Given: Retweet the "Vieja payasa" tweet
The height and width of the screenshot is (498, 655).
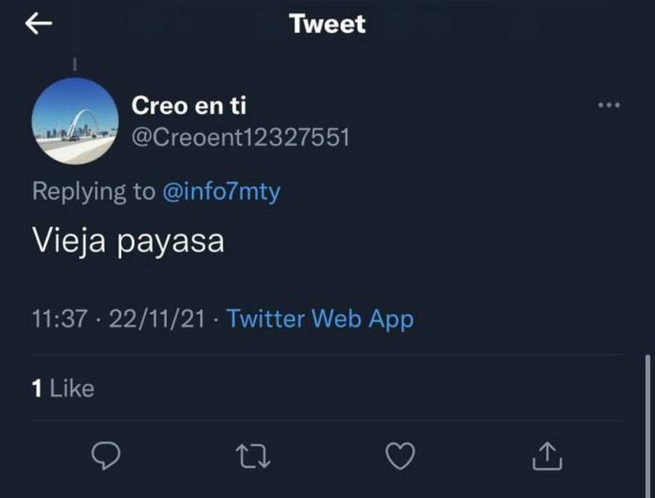Looking at the screenshot, I should (x=253, y=457).
